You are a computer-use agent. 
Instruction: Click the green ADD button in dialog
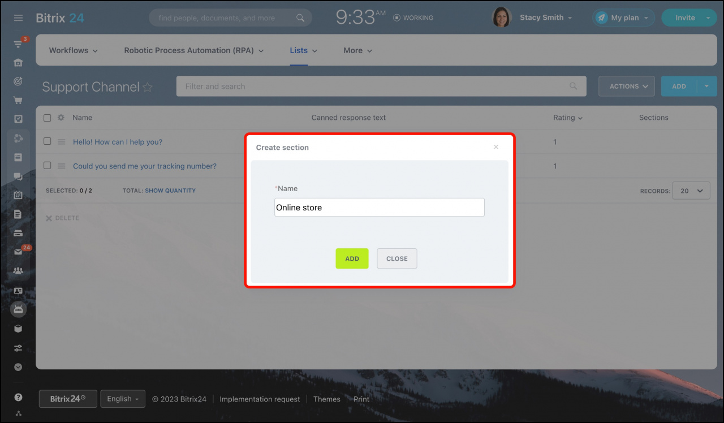pos(352,258)
